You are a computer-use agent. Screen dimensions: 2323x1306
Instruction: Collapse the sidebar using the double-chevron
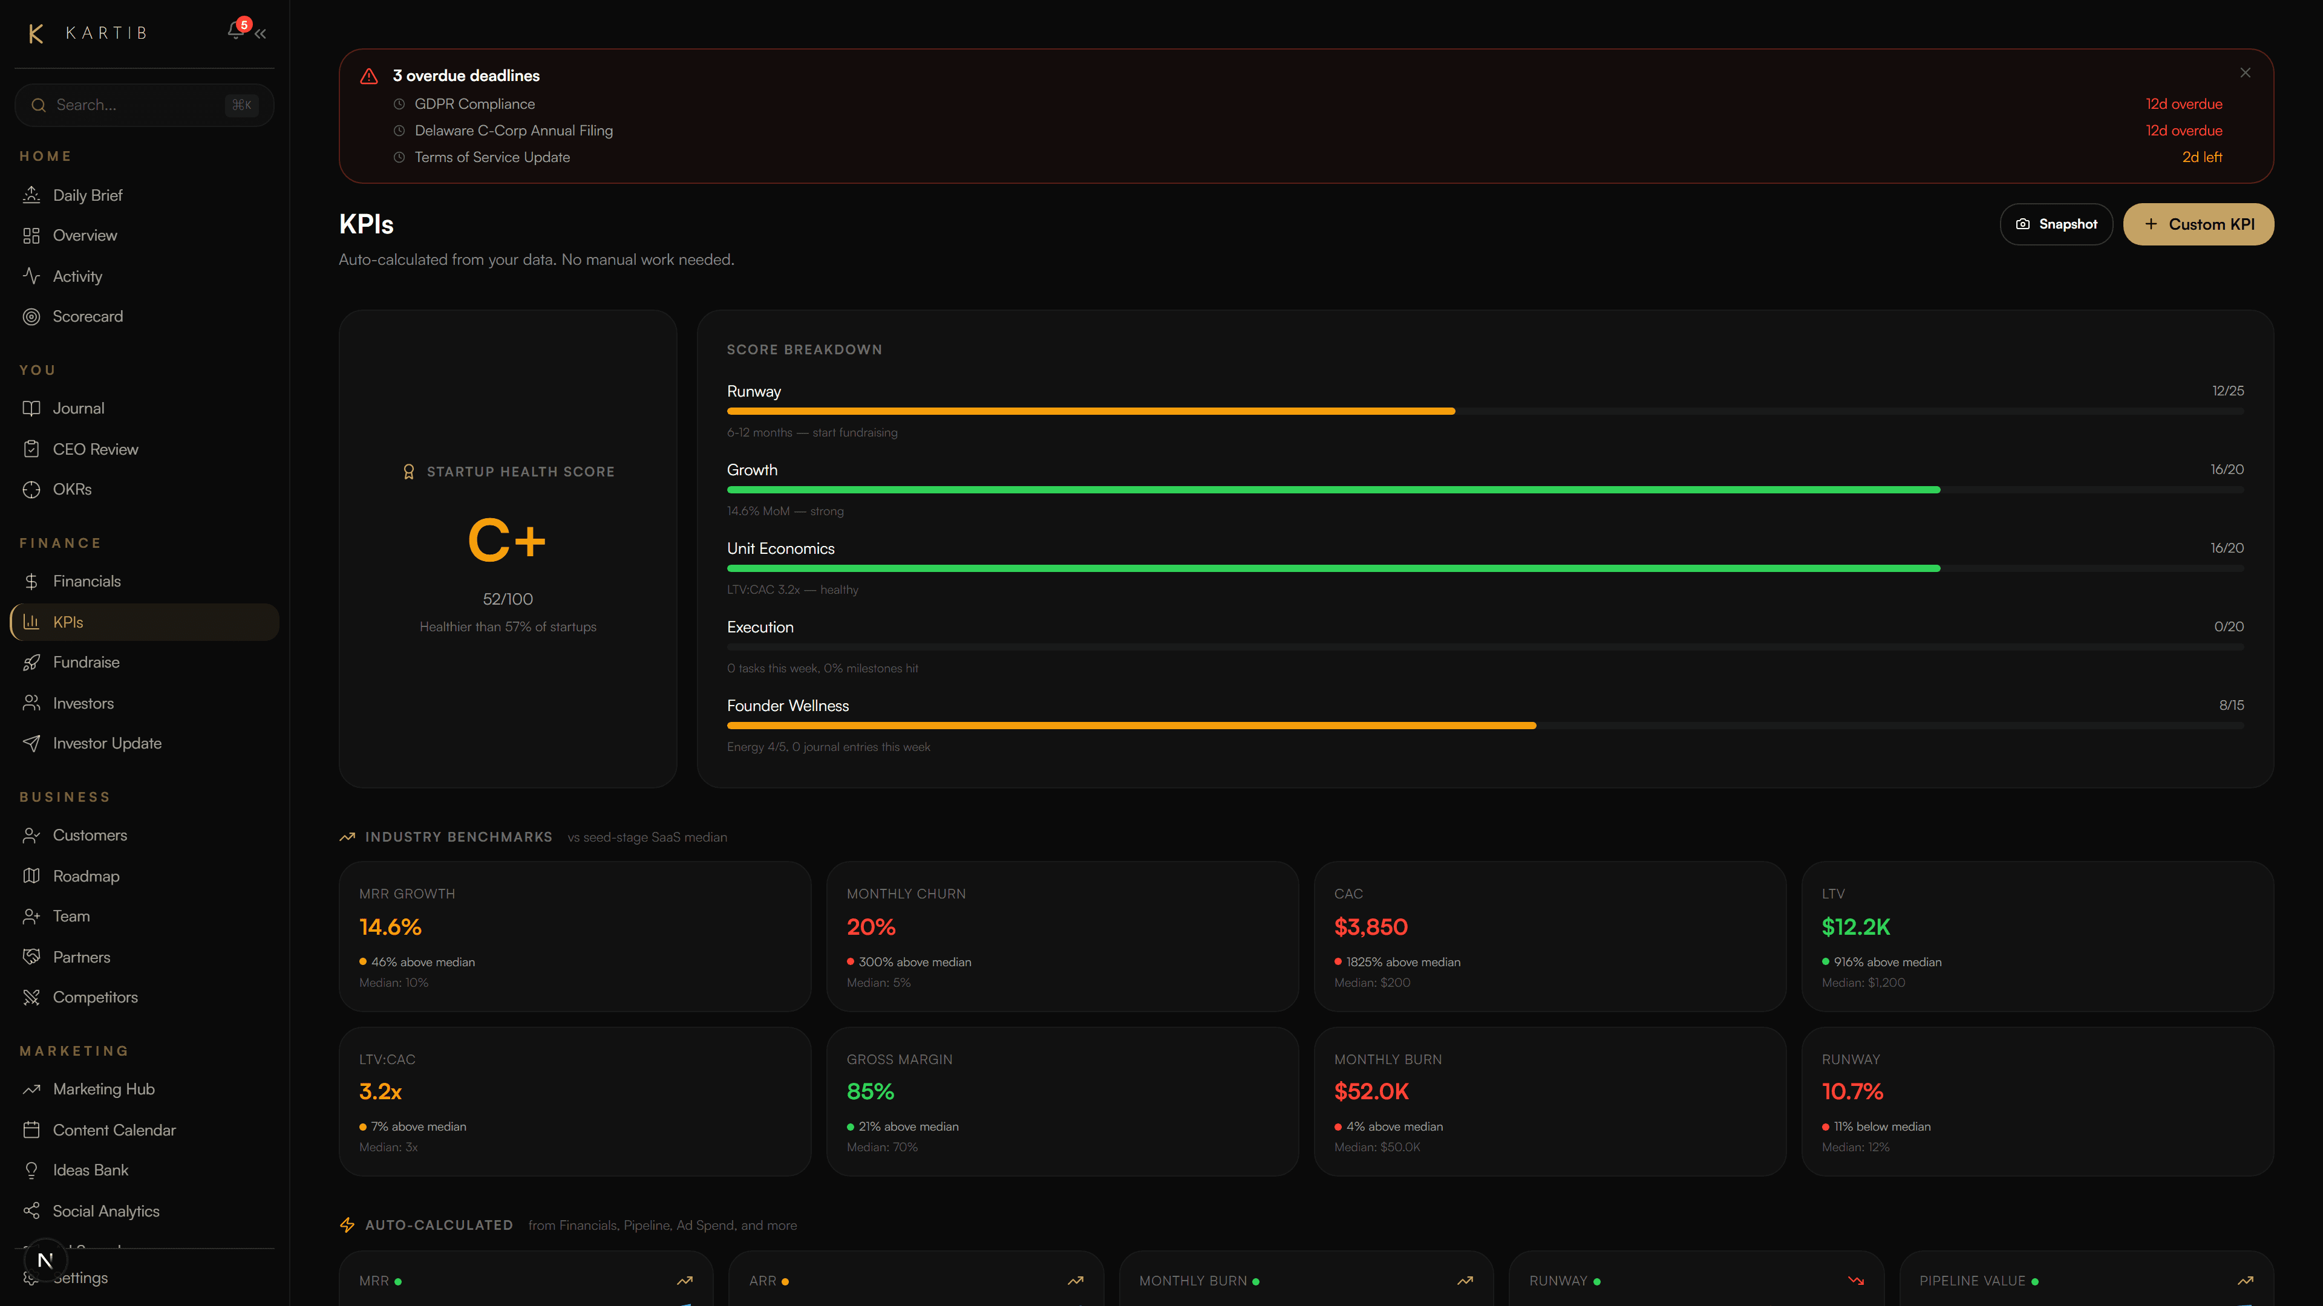click(261, 33)
